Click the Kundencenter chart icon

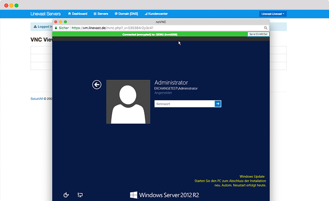pos(146,14)
